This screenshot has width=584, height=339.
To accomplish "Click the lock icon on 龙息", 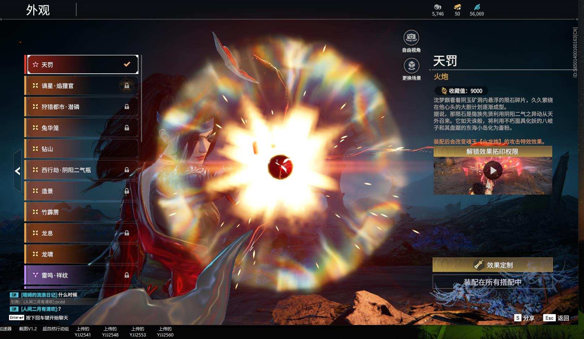I will point(127,233).
